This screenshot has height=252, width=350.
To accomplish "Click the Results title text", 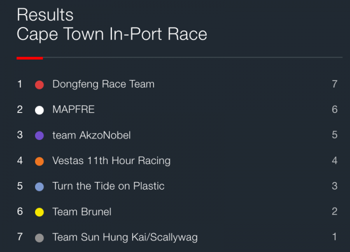I will coord(45,14).
